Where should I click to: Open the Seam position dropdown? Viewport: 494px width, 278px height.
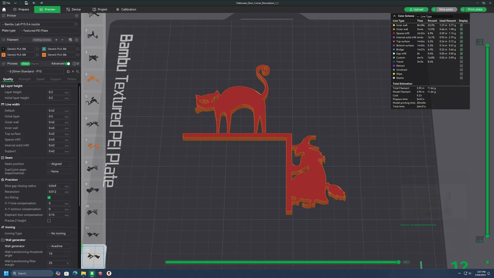[59, 164]
